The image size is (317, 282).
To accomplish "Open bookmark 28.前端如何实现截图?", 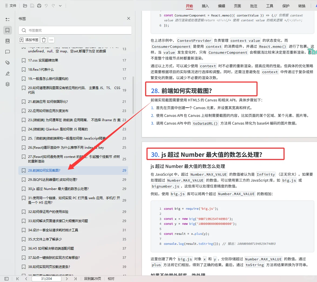I will (73, 170).
